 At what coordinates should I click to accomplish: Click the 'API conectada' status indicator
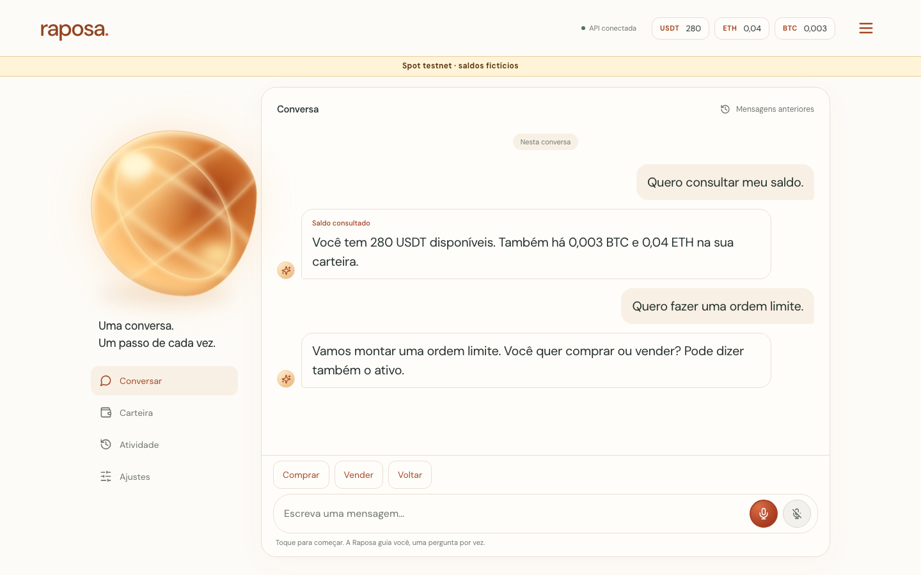pyautogui.click(x=609, y=28)
